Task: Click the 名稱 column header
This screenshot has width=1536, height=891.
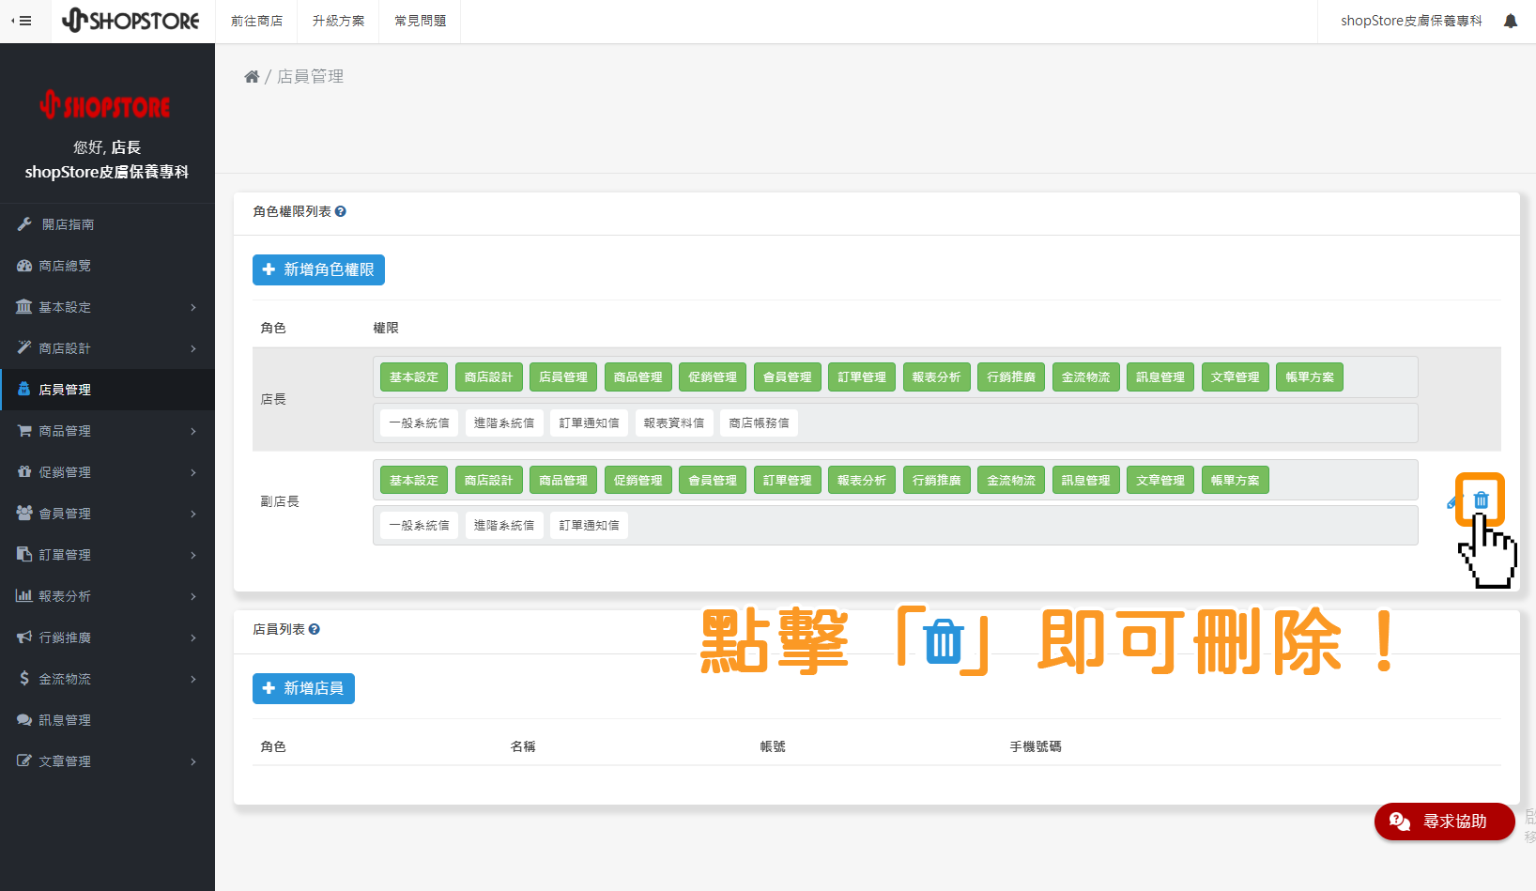Action: click(x=523, y=746)
